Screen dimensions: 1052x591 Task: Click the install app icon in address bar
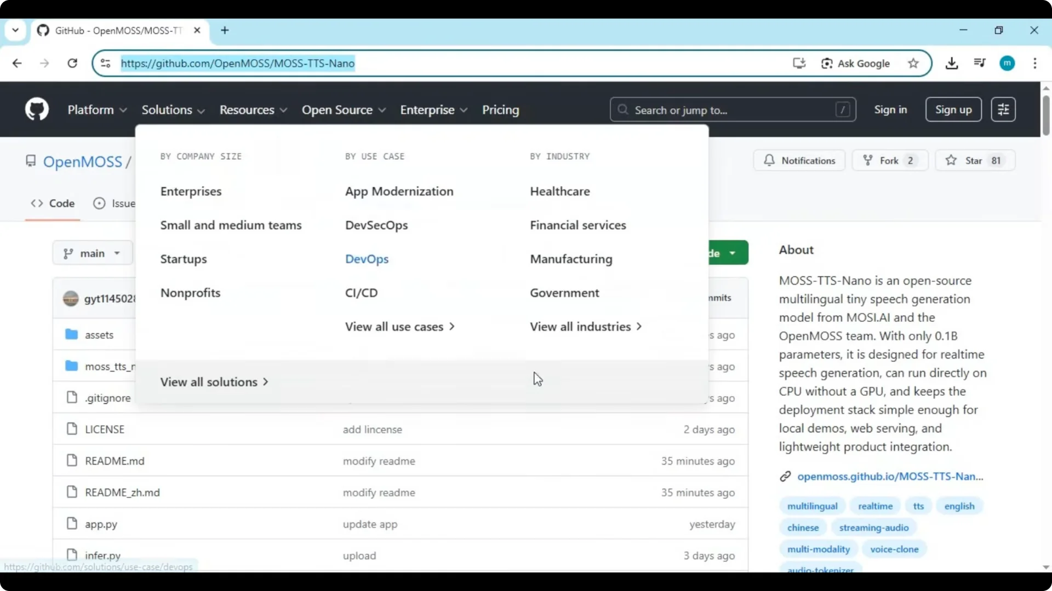[799, 63]
